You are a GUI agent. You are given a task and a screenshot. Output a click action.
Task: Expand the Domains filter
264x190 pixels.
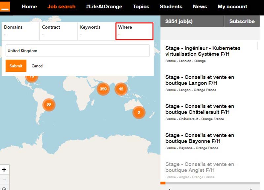coord(20,31)
